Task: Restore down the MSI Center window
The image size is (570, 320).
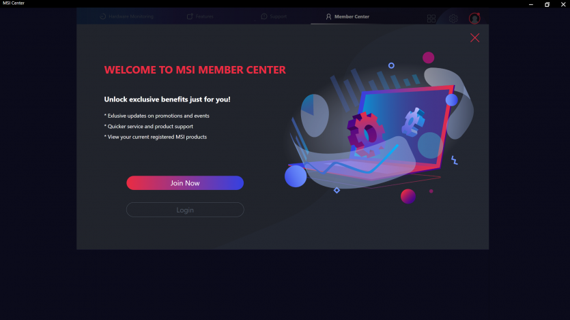Action: click(x=547, y=4)
